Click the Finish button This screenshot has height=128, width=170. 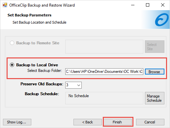pyautogui.click(x=118, y=122)
